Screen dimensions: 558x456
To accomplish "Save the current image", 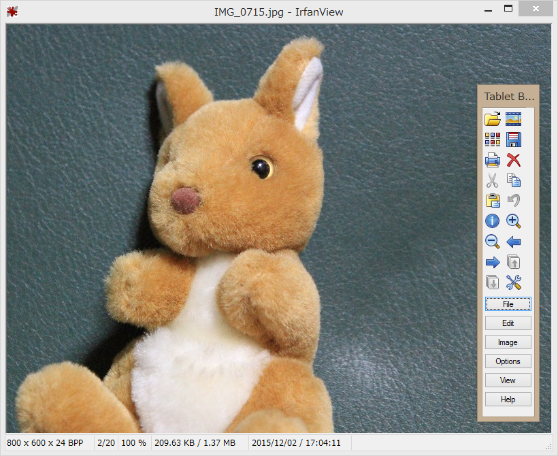I will (x=514, y=140).
